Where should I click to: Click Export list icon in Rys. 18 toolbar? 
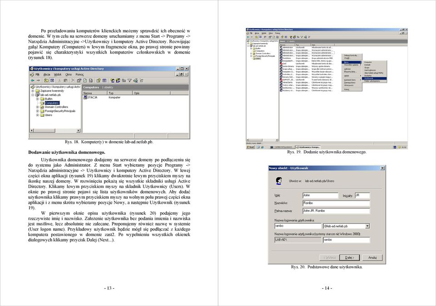coord(91,81)
